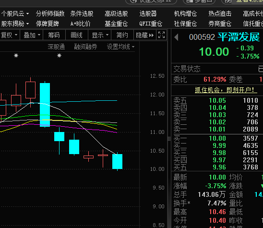Viewport: 263px width, 228px height.
Task: Click the left arrow beside stock code 000592
Action: pos(176,37)
